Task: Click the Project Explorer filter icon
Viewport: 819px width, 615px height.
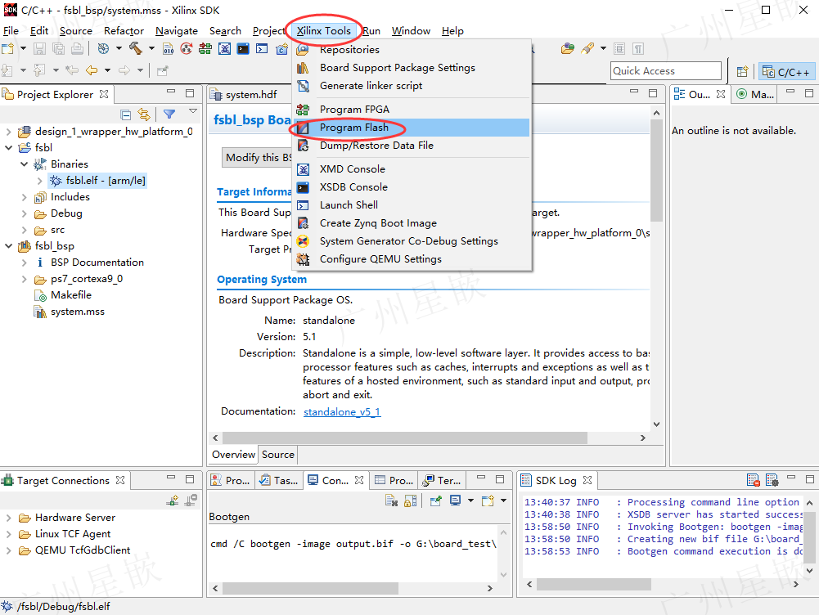Action: [x=169, y=114]
